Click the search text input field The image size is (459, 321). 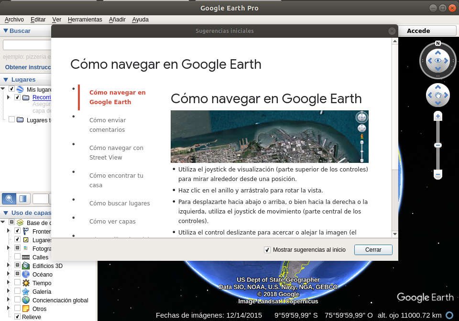pos(27,45)
